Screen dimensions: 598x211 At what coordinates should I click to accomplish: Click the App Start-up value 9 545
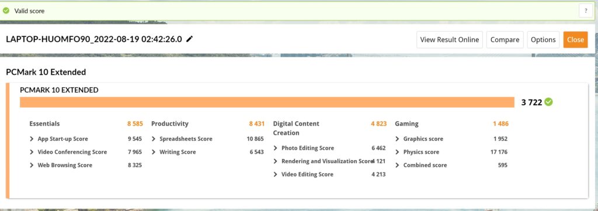coord(135,139)
